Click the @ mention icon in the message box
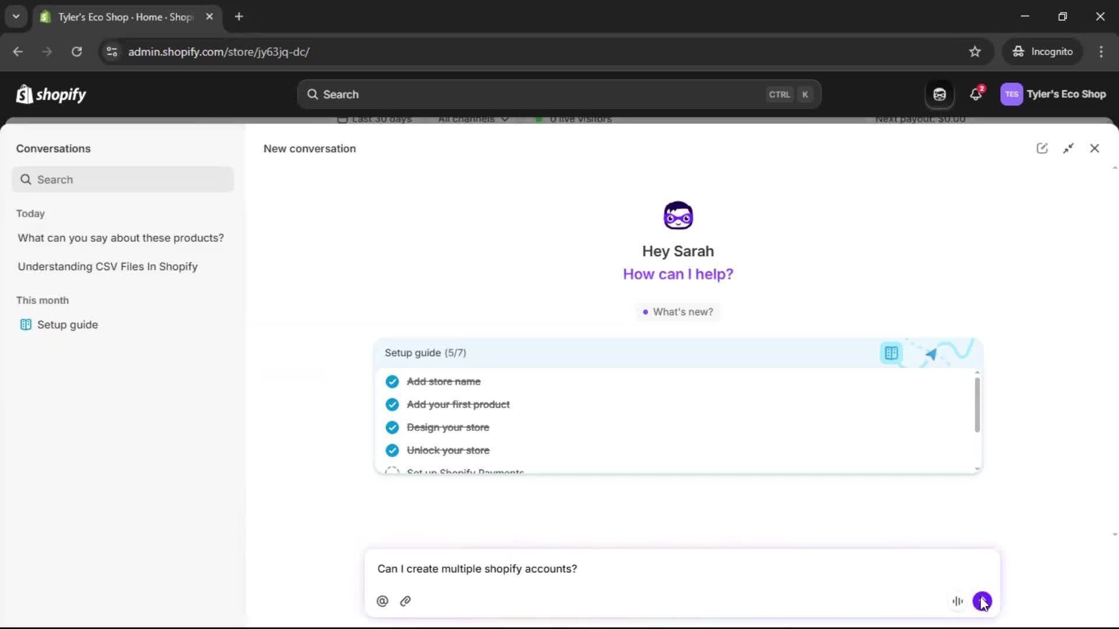 tap(383, 601)
